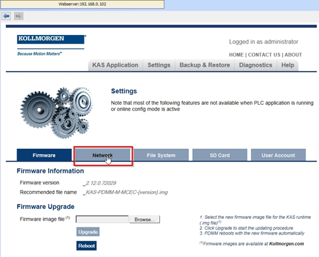Viewport: 319px width, 257px height.
Task: Click the 'Firmware Upgrade' heading
Action: coord(46,207)
